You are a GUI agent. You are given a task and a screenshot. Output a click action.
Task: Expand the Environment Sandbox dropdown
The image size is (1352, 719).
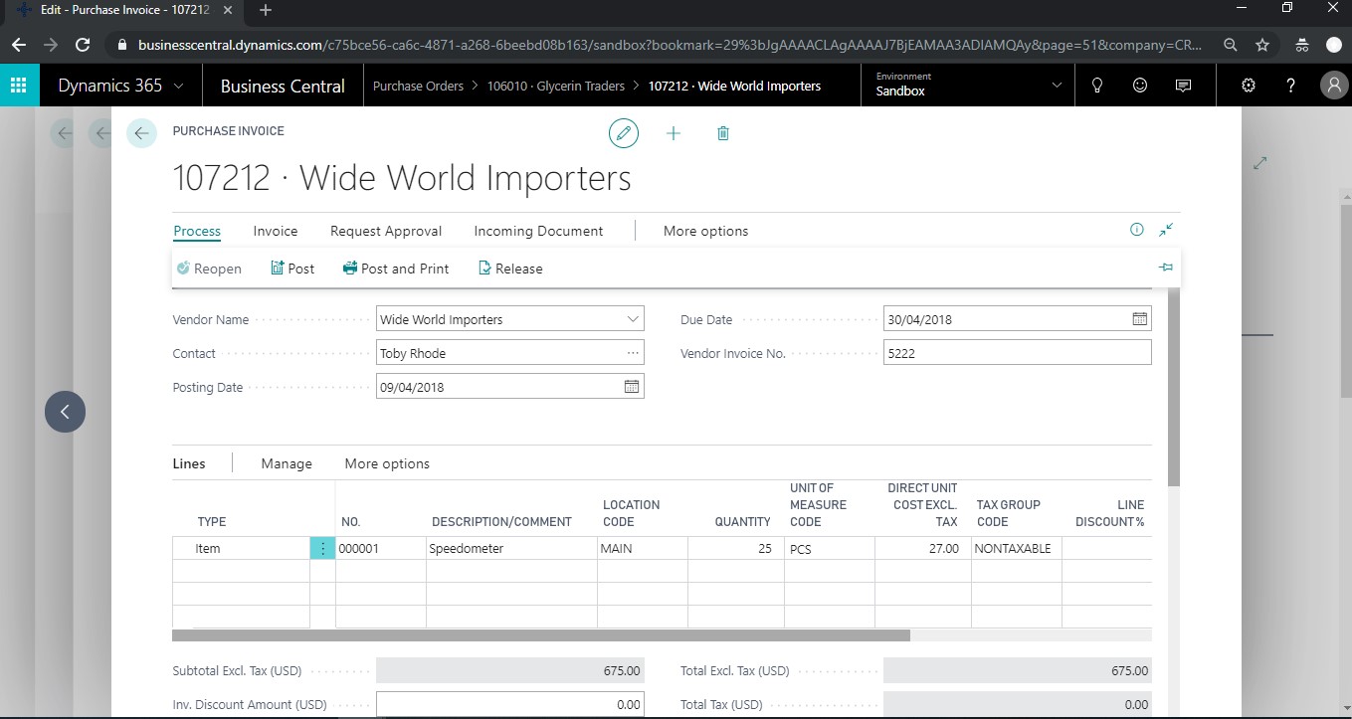(1057, 86)
